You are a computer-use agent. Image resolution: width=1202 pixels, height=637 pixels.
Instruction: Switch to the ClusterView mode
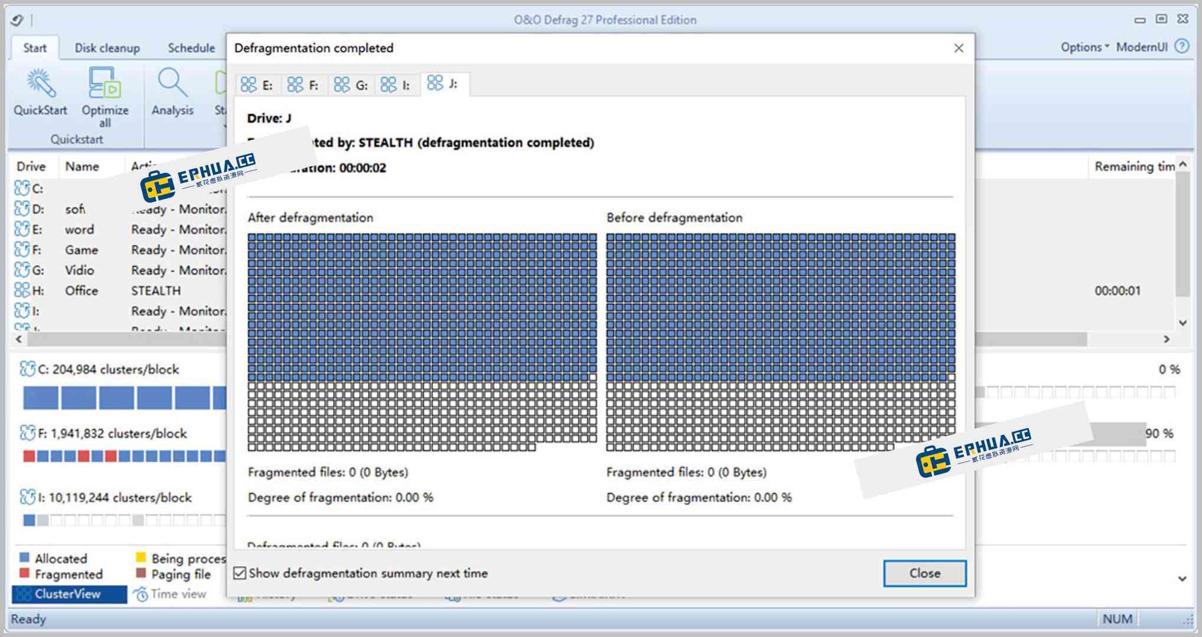tap(68, 594)
